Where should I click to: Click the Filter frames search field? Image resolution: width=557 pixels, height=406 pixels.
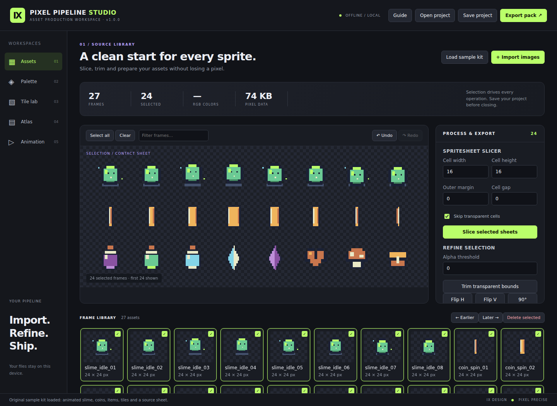(173, 135)
